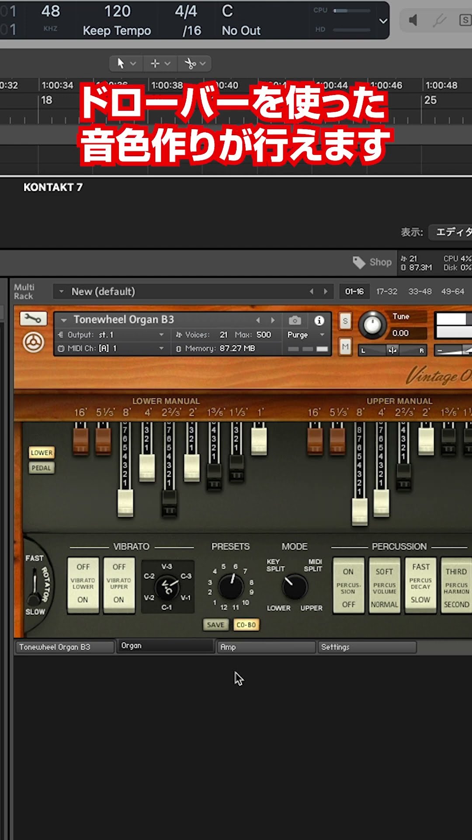The image size is (472, 840).
Task: Click Lower Manual 8' drawbar handle
Action: pyautogui.click(x=125, y=503)
